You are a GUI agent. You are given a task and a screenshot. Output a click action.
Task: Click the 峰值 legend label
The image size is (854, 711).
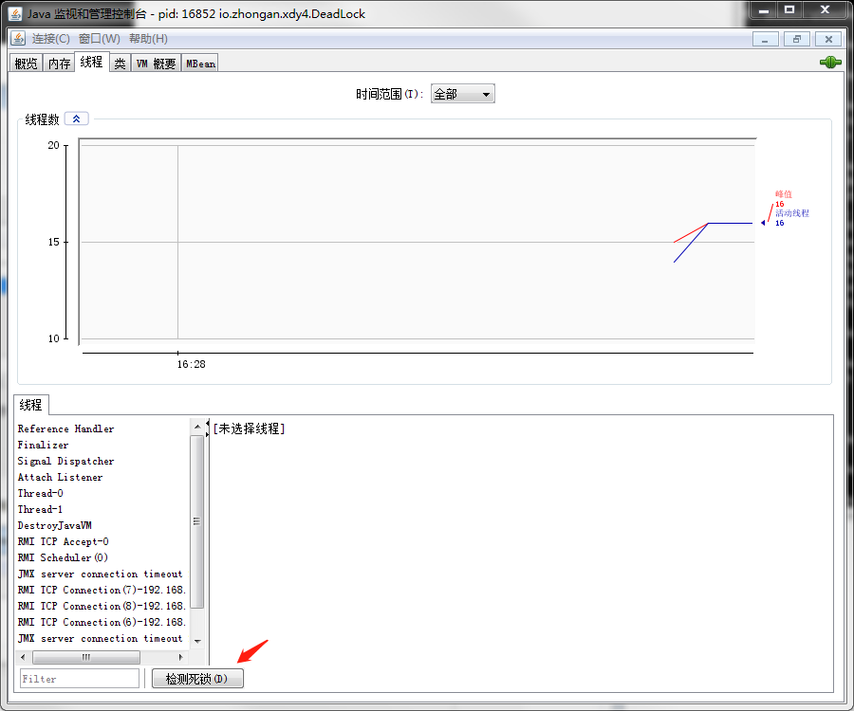coord(783,194)
